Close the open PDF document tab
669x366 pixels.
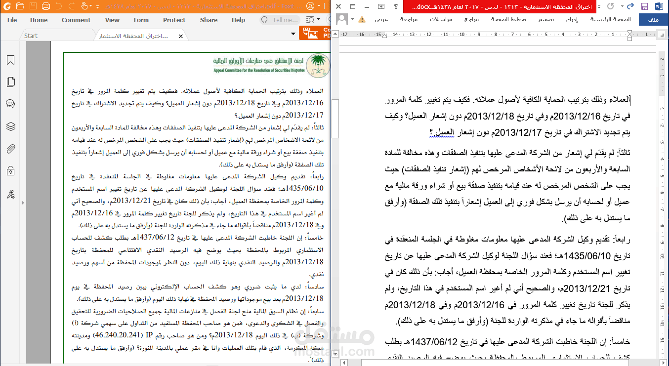[x=181, y=36]
